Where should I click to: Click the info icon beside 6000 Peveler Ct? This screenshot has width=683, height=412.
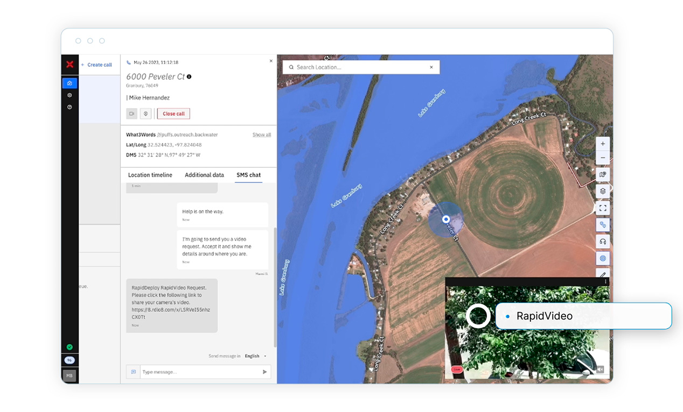(x=189, y=76)
